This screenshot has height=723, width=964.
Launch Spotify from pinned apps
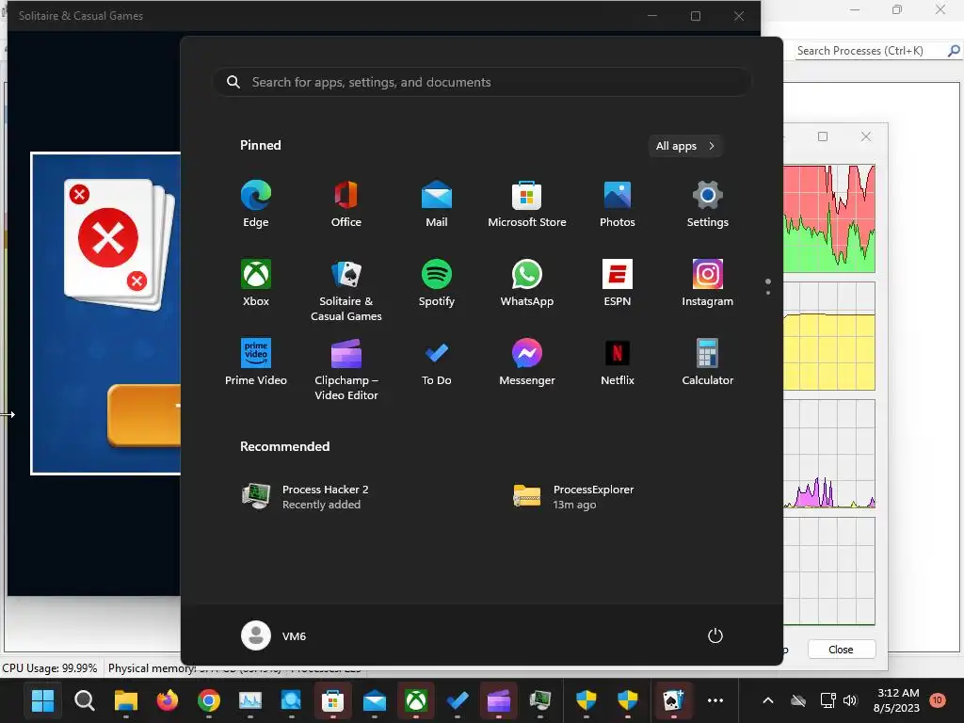click(437, 283)
